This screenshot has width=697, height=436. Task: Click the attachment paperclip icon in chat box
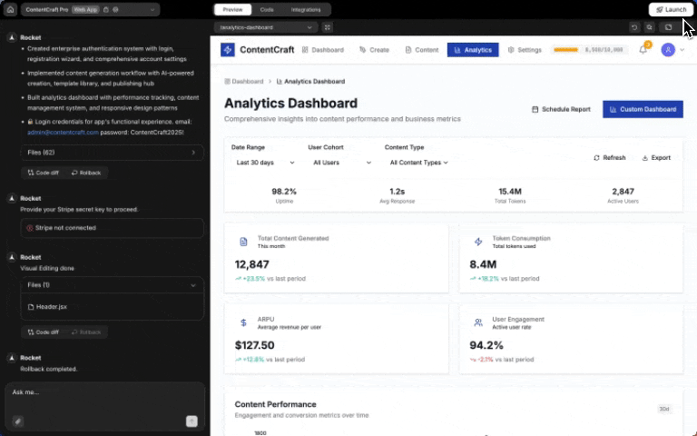[x=18, y=421]
